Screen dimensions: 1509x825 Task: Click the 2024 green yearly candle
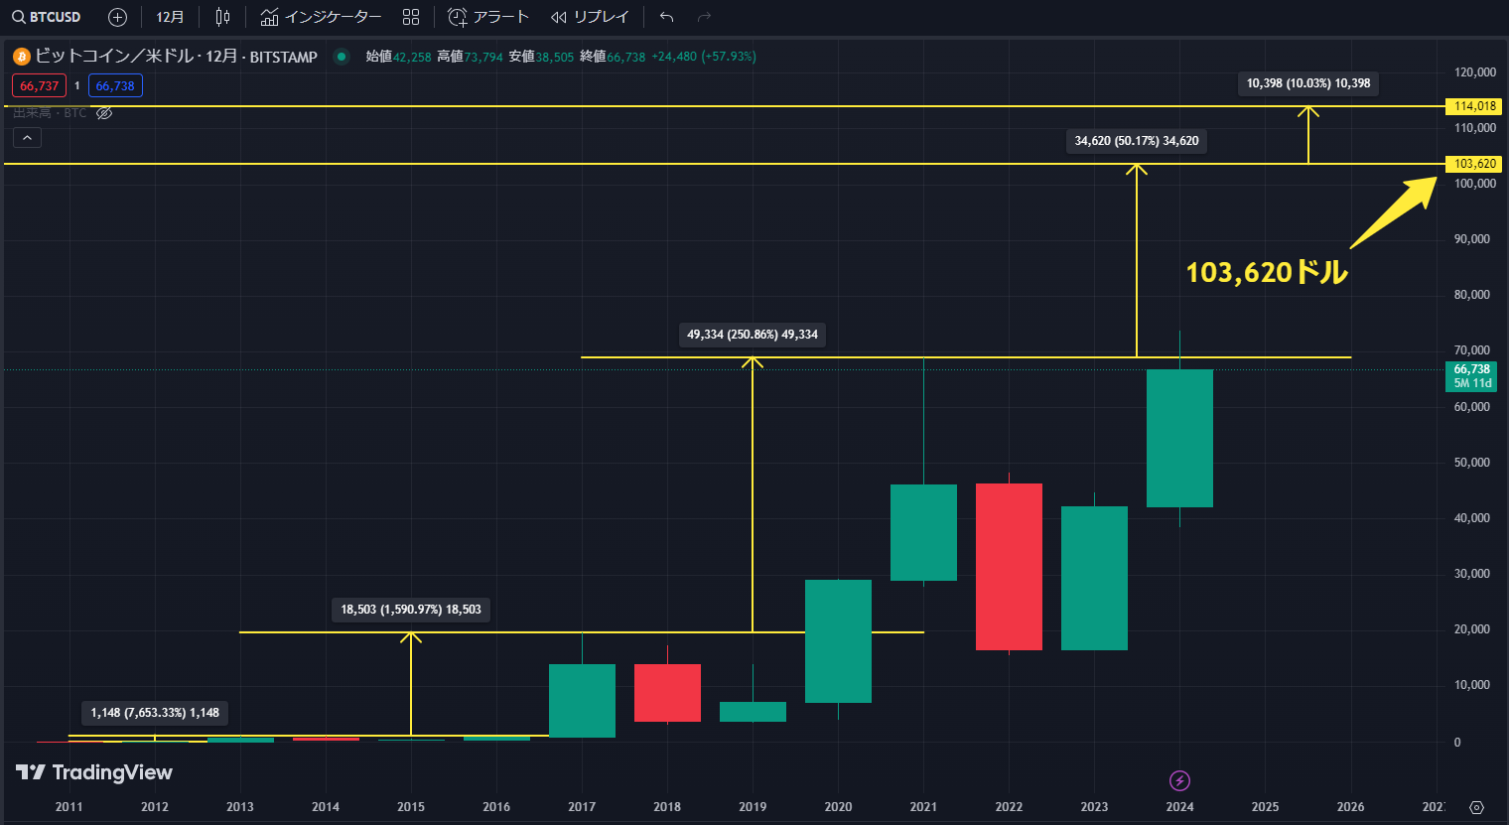[1179, 438]
